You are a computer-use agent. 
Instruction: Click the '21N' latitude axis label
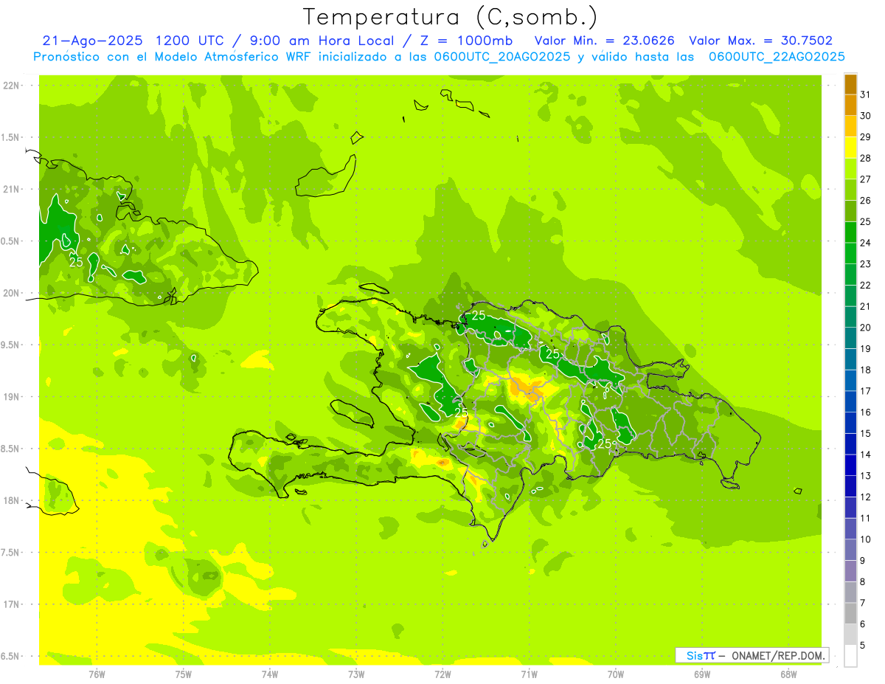(11, 189)
